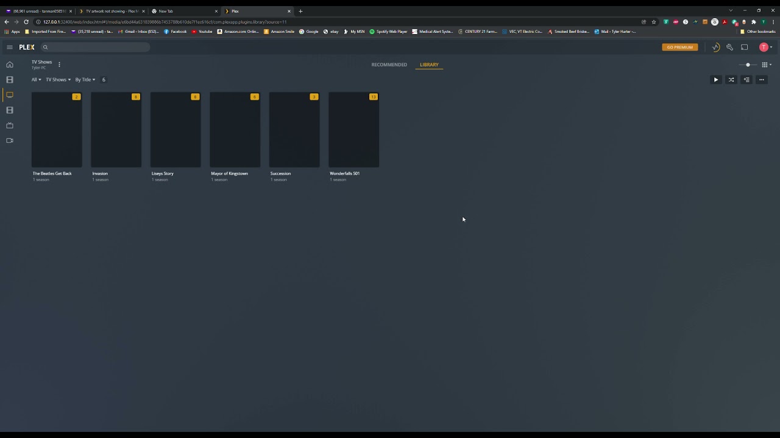
Task: Open the Chrome extensions puzzle icon
Action: [x=754, y=22]
